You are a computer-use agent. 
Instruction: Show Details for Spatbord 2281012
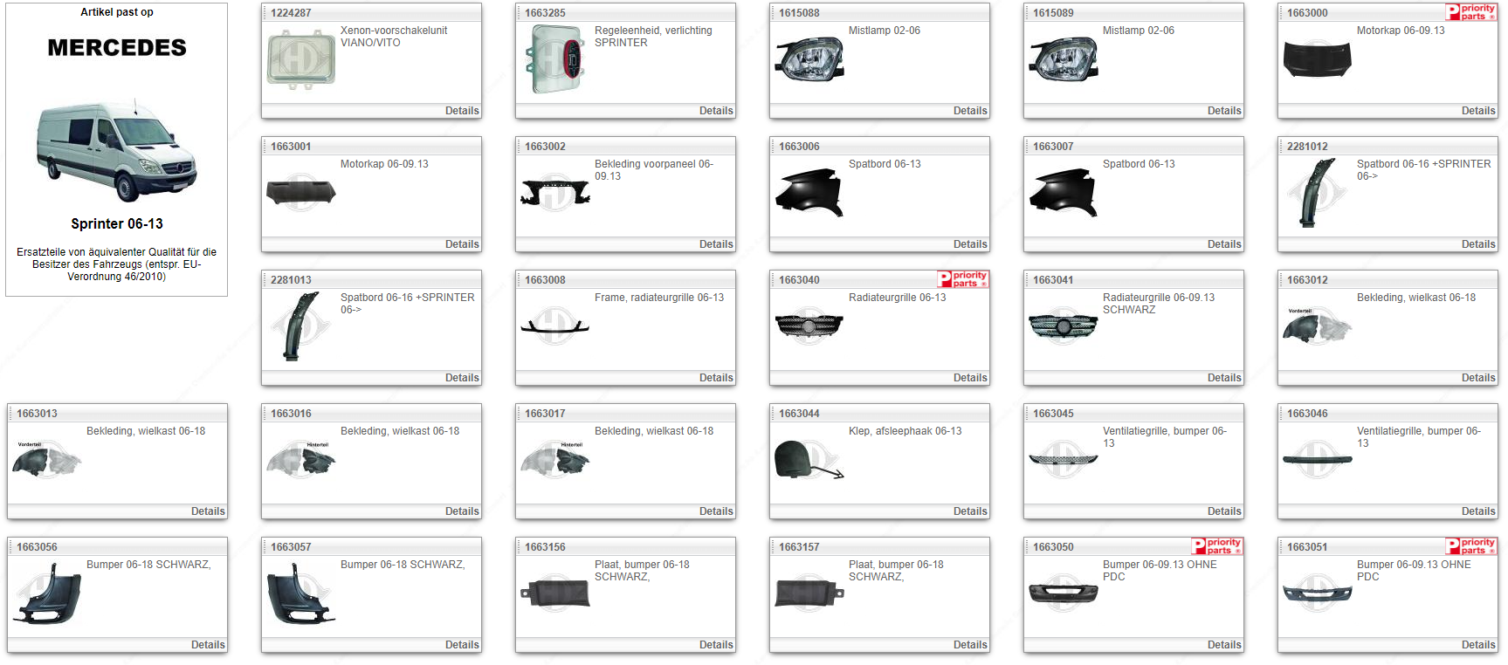1478,244
